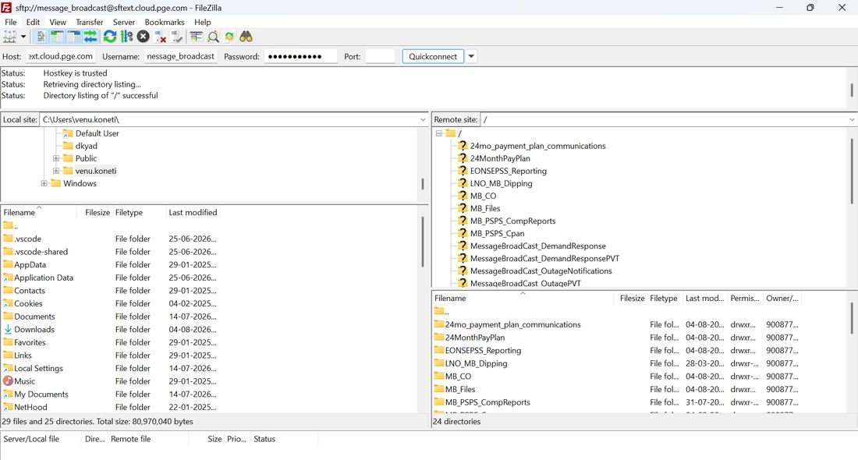Screen dimensions: 858x460
Task: Cancel the current operation
Action: (x=144, y=37)
